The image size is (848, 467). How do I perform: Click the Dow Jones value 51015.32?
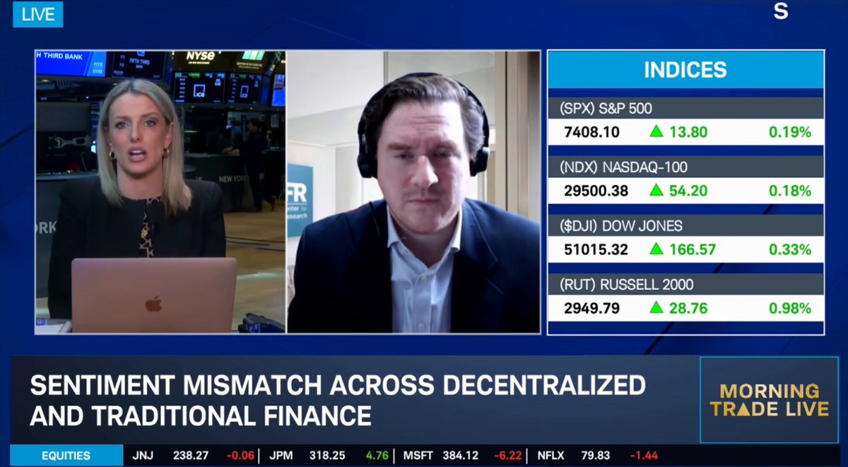click(x=596, y=249)
